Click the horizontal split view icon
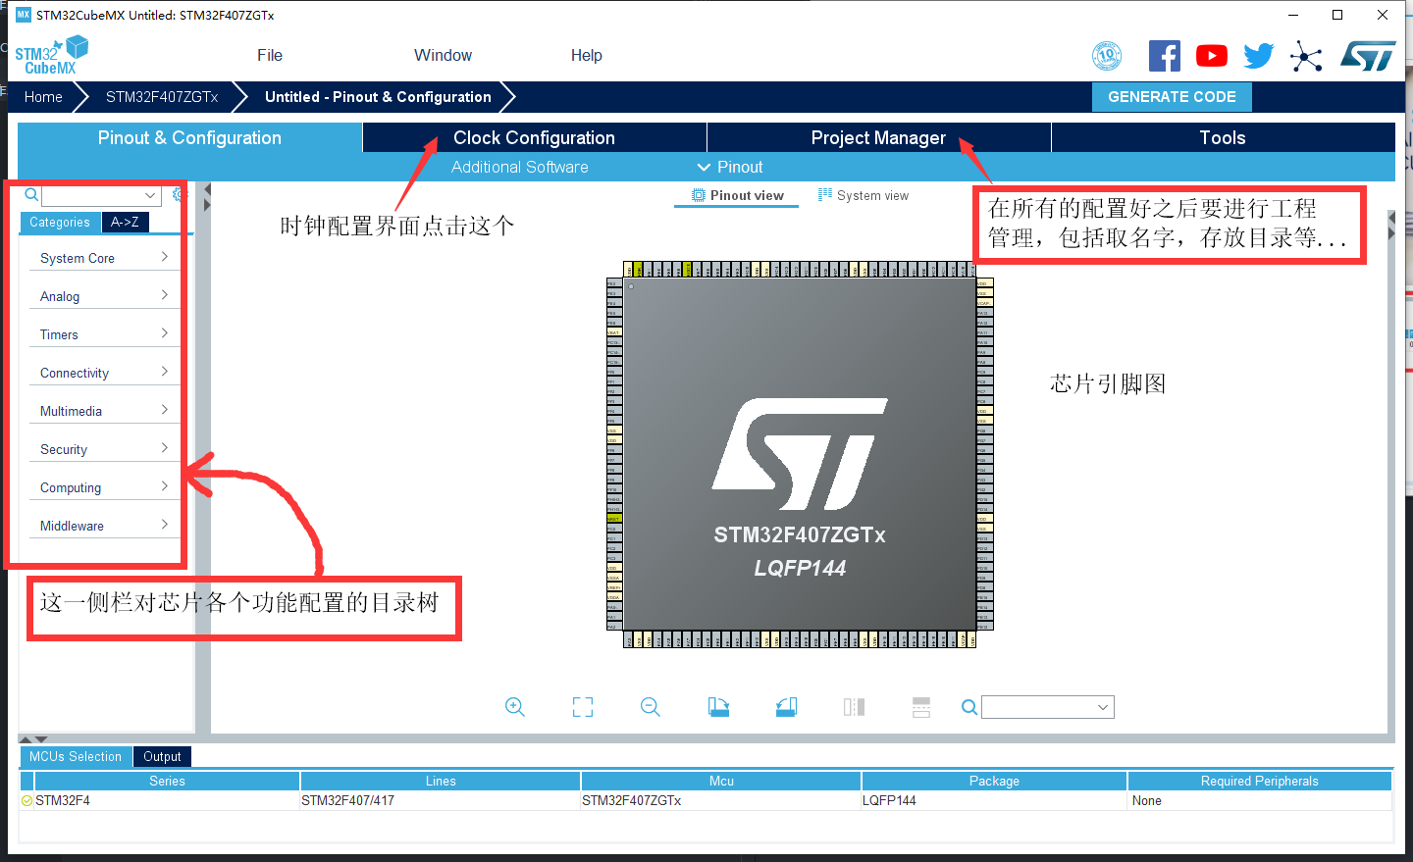This screenshot has height=862, width=1413. pos(921,707)
